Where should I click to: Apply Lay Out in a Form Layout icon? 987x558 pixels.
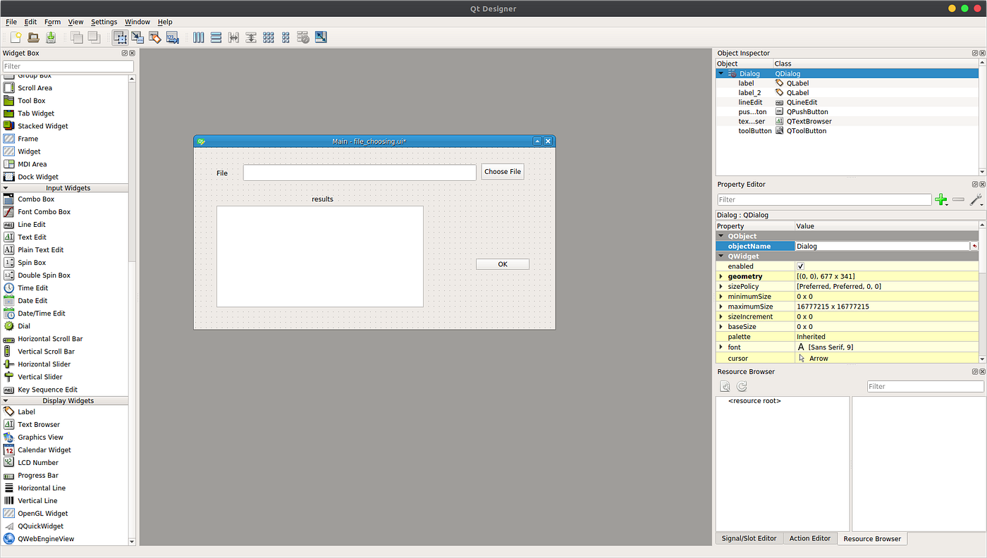(286, 37)
